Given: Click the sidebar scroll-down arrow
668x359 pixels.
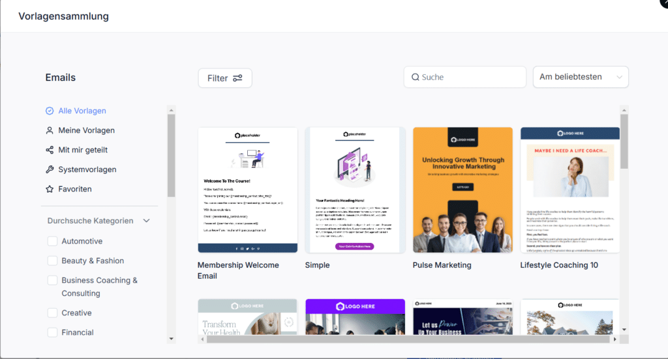Looking at the screenshot, I should (172, 339).
